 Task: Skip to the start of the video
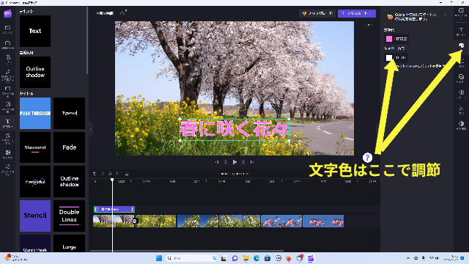217,162
